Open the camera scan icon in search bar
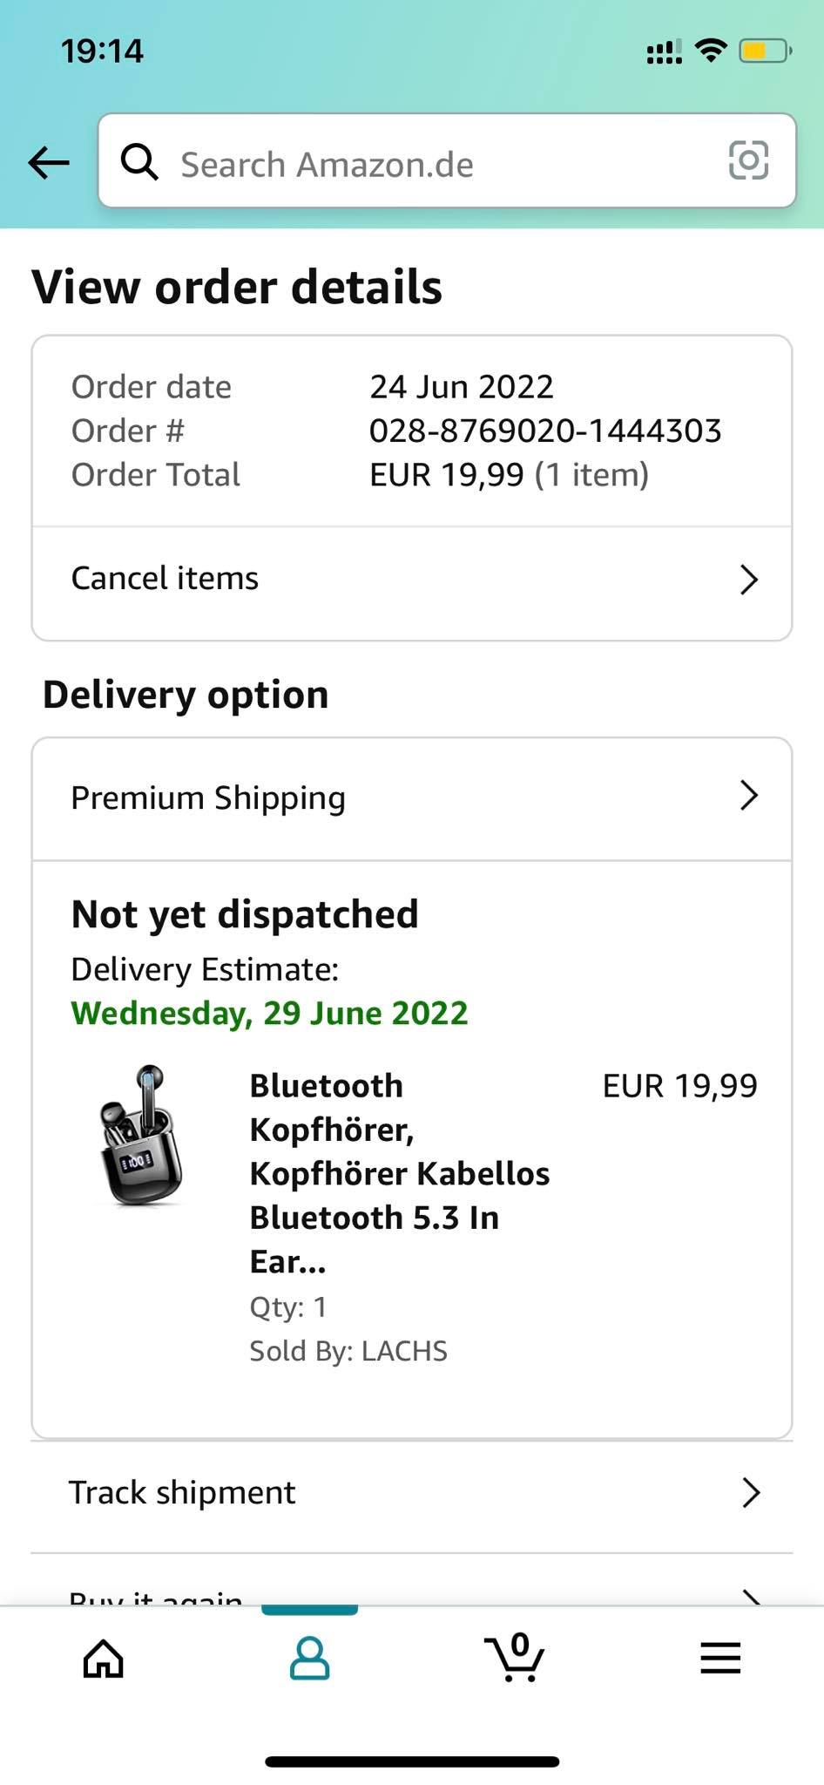This screenshot has width=824, height=1785. coord(748,160)
